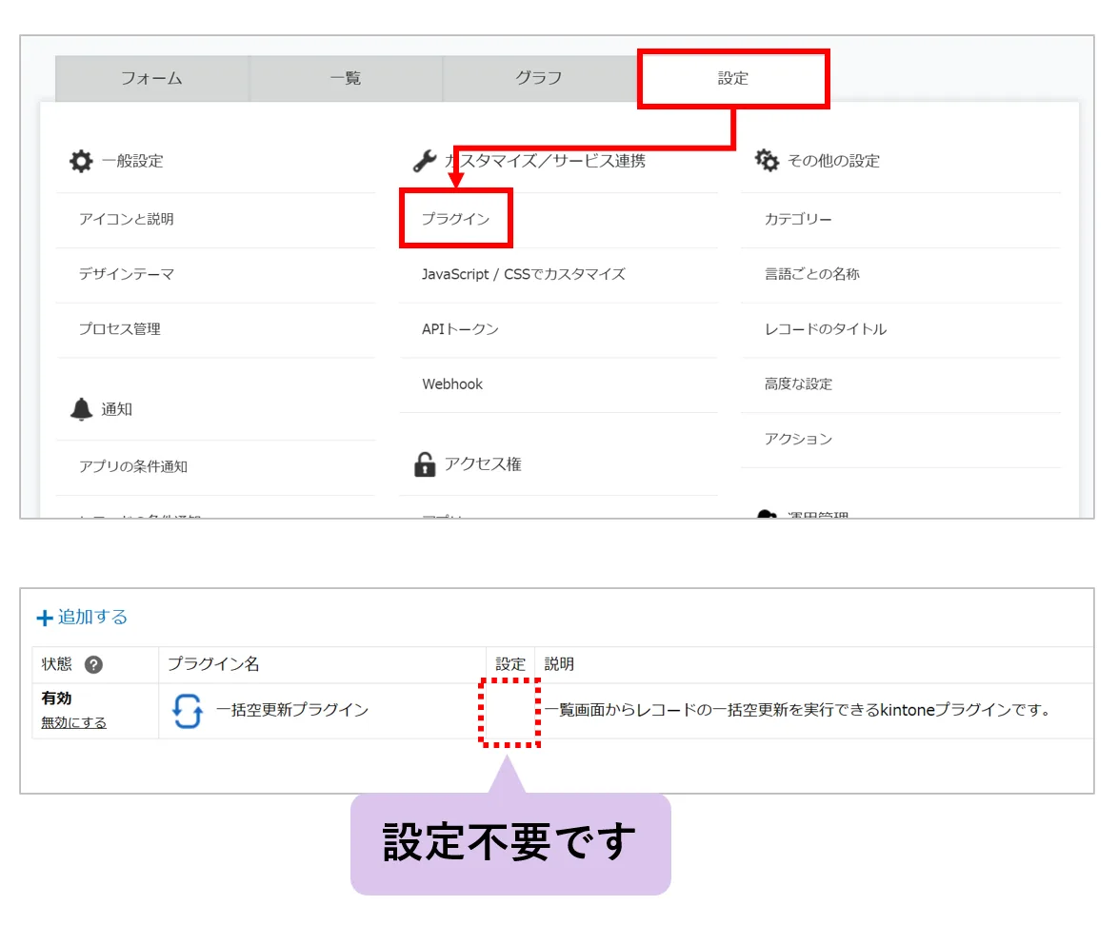Click the 一括空更新プラグイン refresh icon
This screenshot has height=925, width=1118.
pos(188,711)
